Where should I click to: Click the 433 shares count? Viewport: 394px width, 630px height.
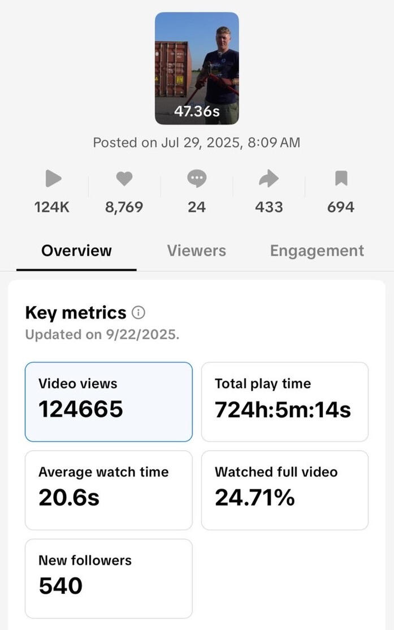click(x=269, y=207)
